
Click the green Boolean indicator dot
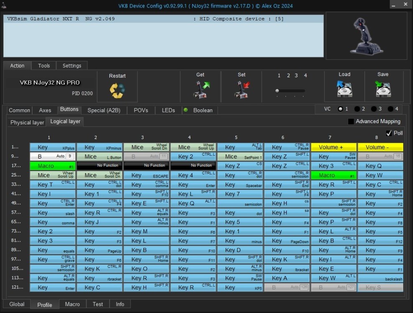tap(186, 110)
